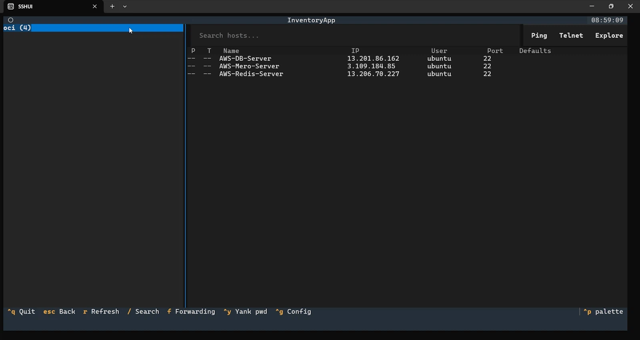Click the esc Back footer command
The width and height of the screenshot is (640, 340).
59,312
